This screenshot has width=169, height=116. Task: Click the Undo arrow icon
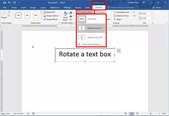click(x=9, y=3)
